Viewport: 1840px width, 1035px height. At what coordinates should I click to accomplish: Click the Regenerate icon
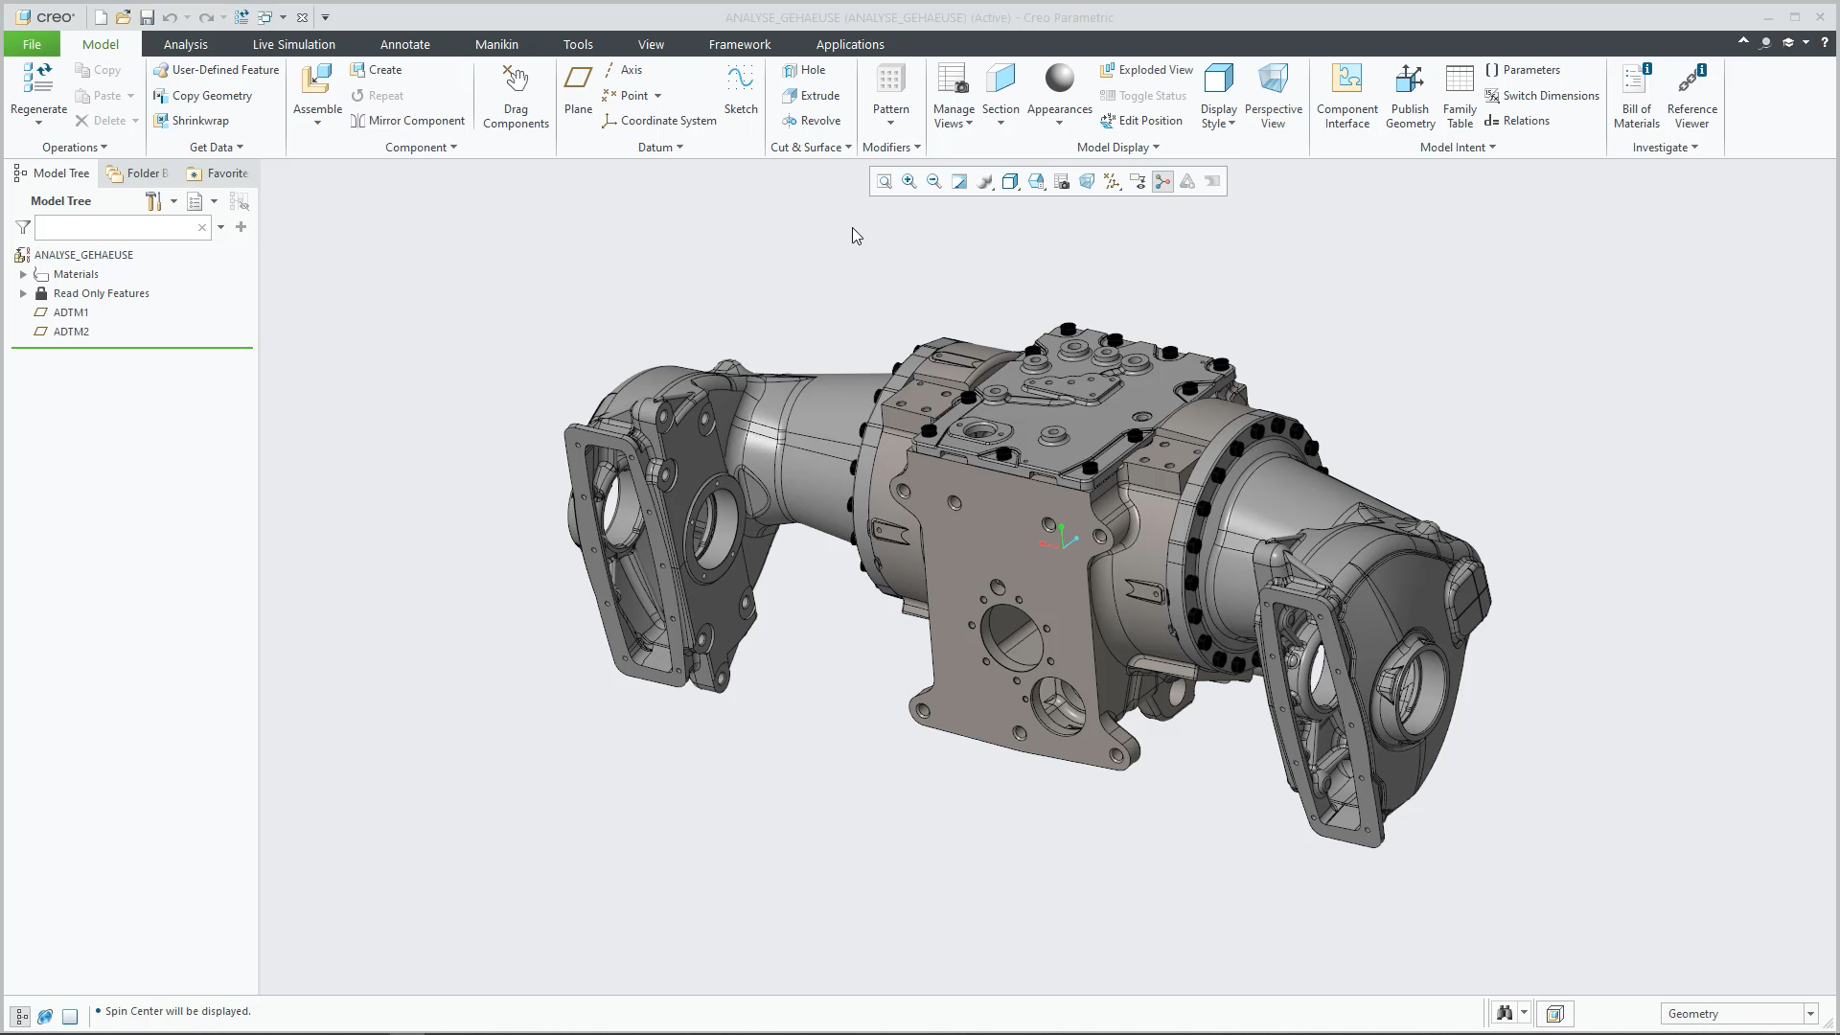[x=38, y=79]
